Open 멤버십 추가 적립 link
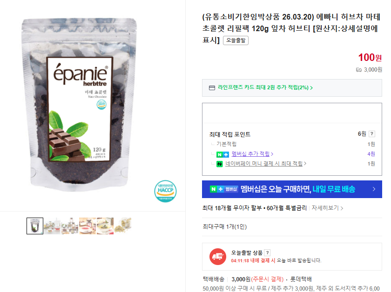Image resolution: width=391 pixels, height=292 pixels. tap(252, 154)
